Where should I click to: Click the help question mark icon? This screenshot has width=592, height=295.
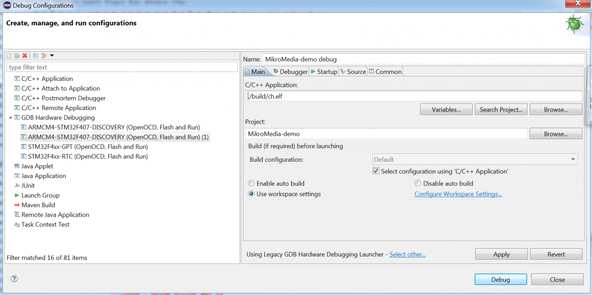[x=14, y=279]
